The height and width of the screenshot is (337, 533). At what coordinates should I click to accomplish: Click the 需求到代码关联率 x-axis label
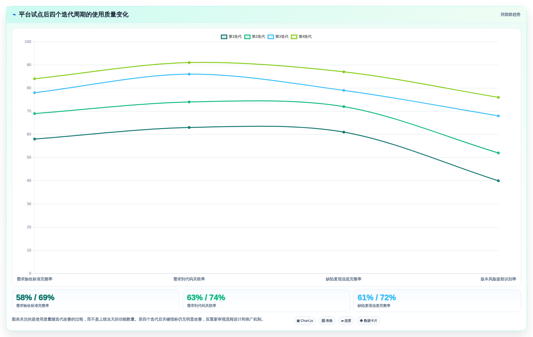[x=189, y=279]
